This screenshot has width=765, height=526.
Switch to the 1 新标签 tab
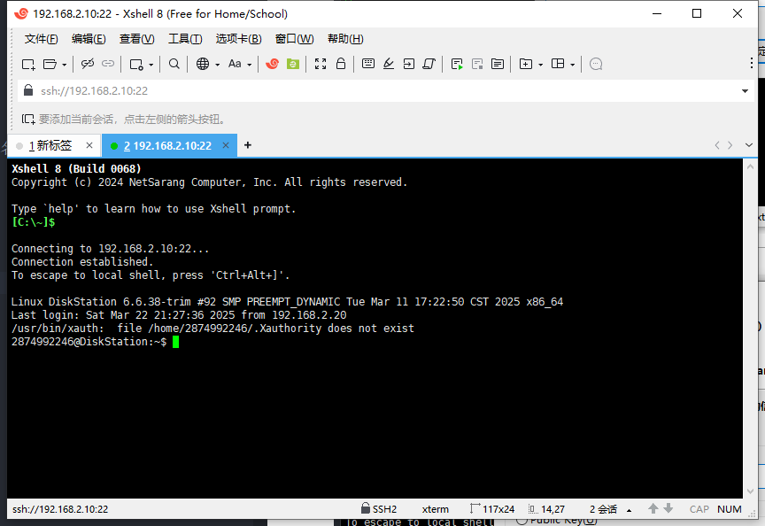(x=50, y=146)
